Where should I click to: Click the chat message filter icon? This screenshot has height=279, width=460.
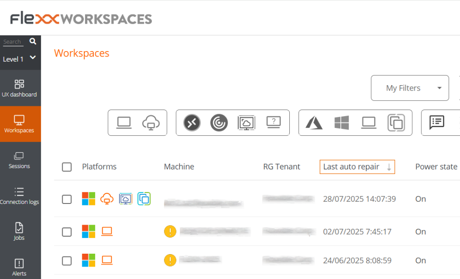pyautogui.click(x=437, y=122)
